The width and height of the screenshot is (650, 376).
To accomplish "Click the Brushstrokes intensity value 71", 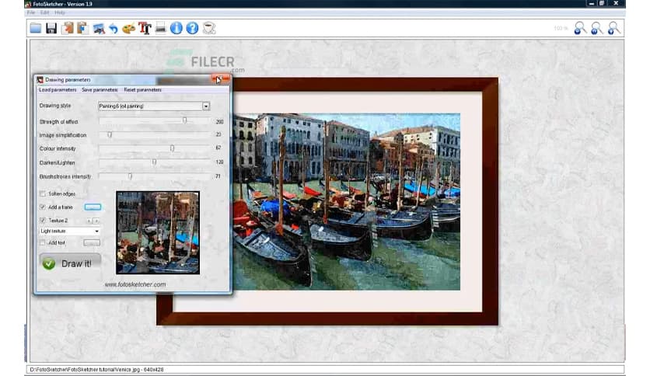I will tap(218, 176).
